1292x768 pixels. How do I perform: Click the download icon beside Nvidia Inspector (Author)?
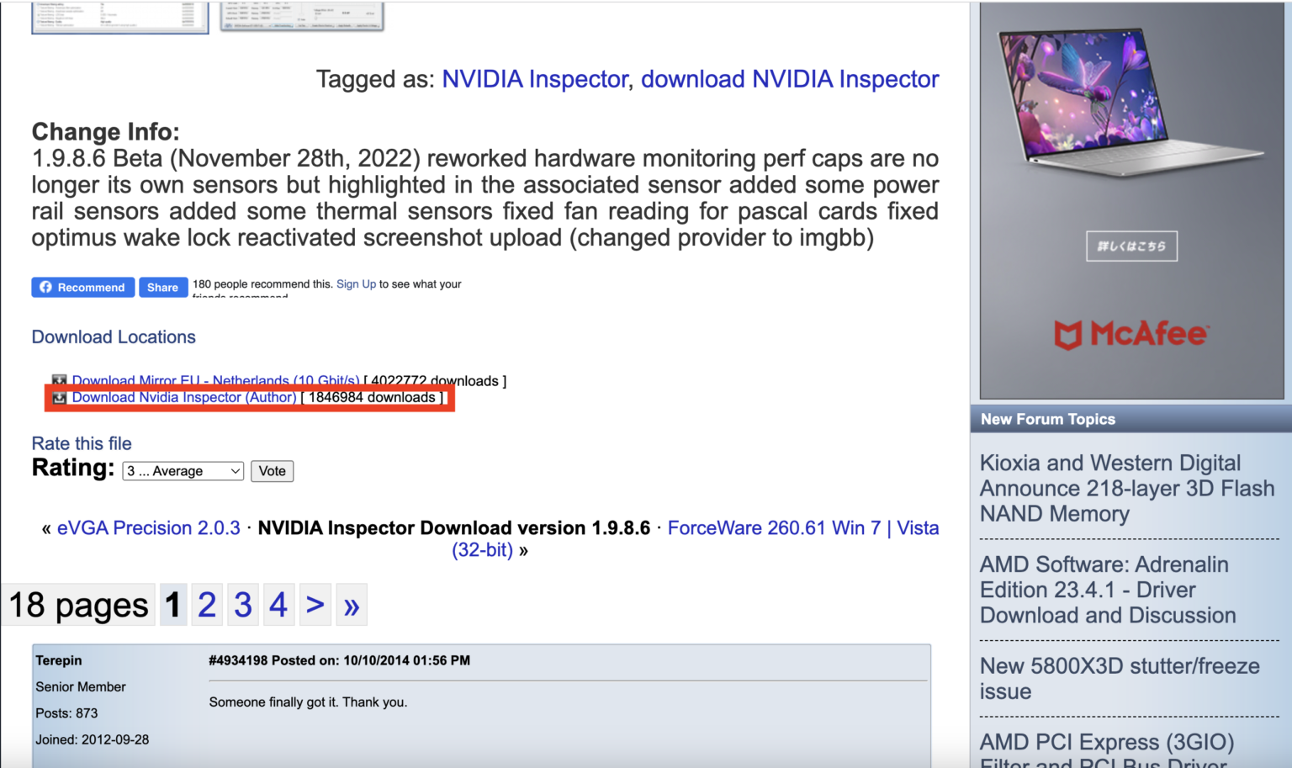pyautogui.click(x=60, y=397)
